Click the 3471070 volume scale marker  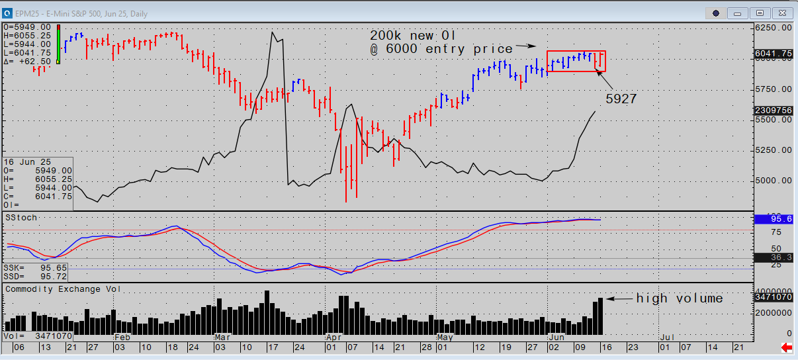point(774,298)
